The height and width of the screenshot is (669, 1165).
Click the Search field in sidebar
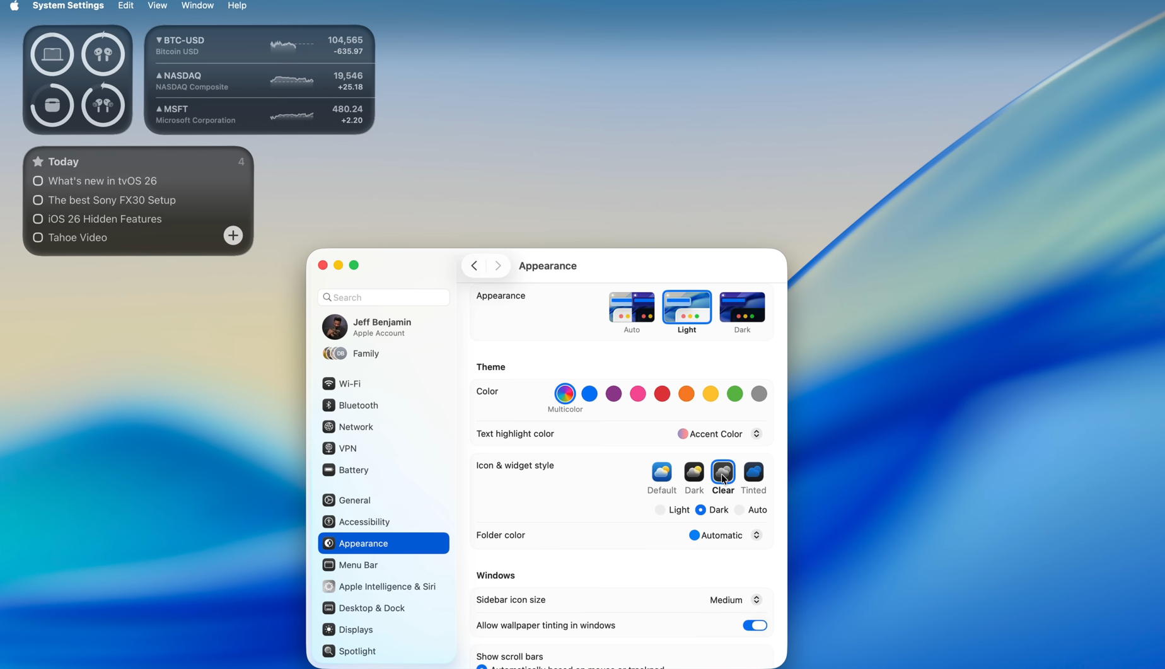pyautogui.click(x=383, y=298)
